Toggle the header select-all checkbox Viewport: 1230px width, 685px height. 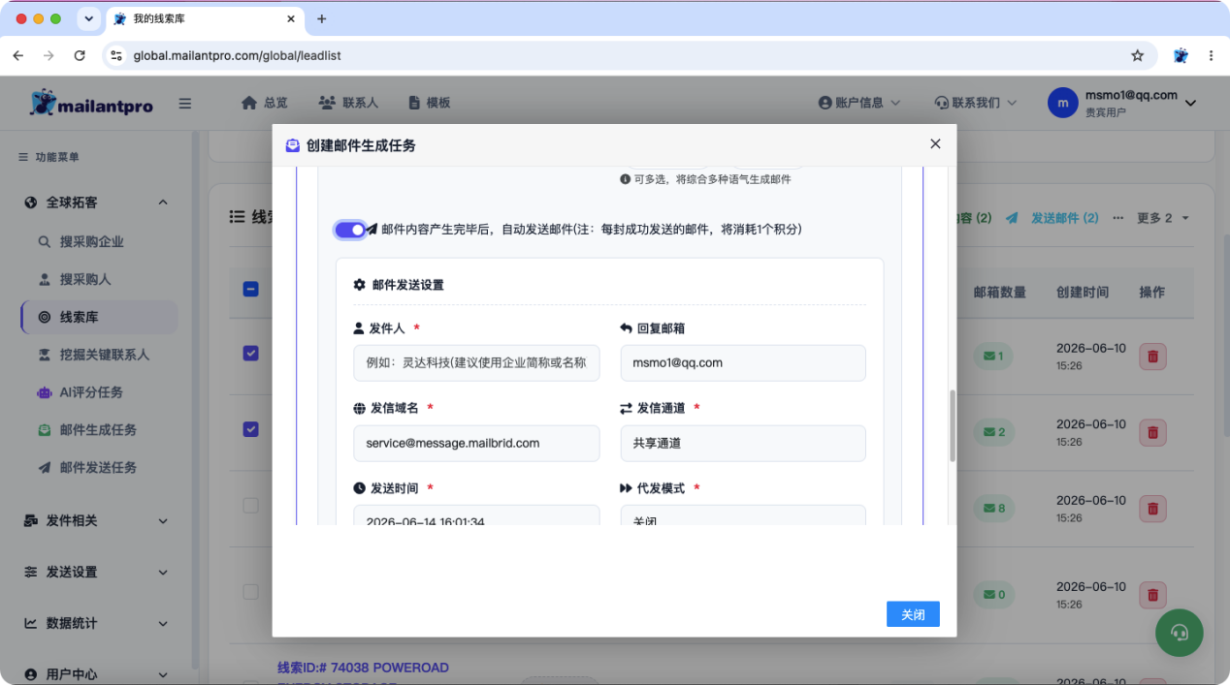(250, 289)
